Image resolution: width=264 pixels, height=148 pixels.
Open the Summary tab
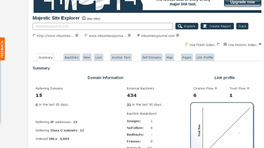pos(46,57)
